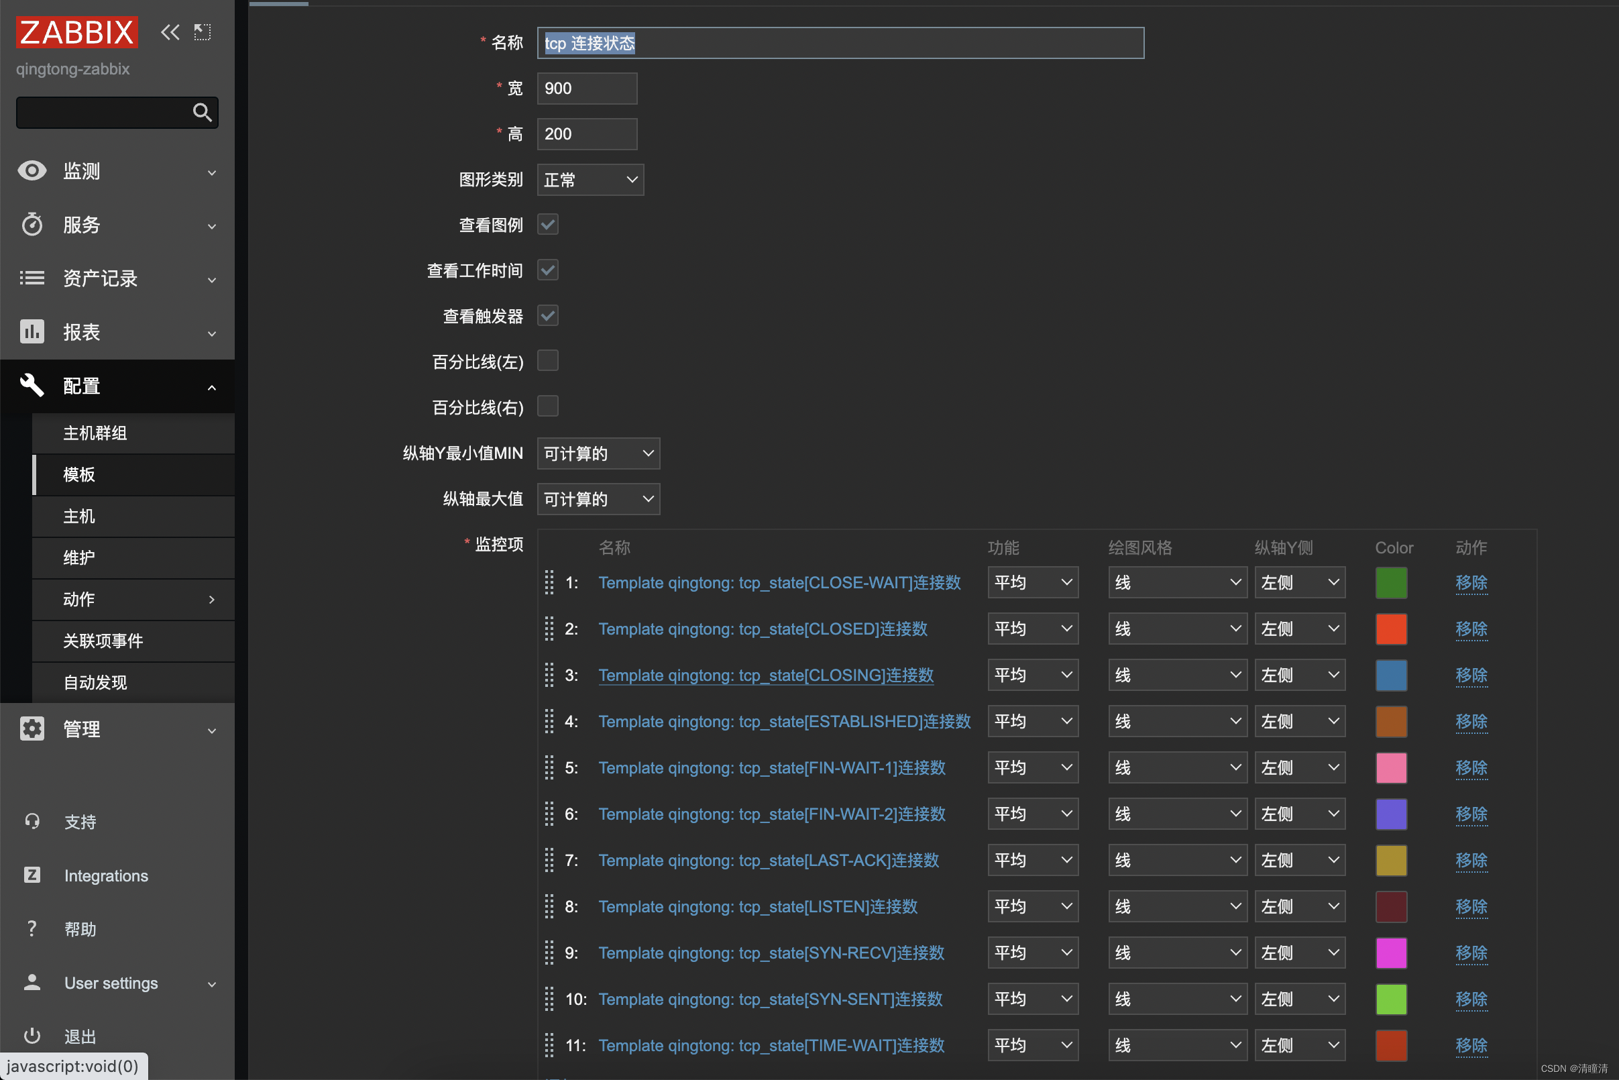The image size is (1619, 1080).
Task: Open 功能 dropdown for ESTABLISHED row
Action: coord(1033,721)
